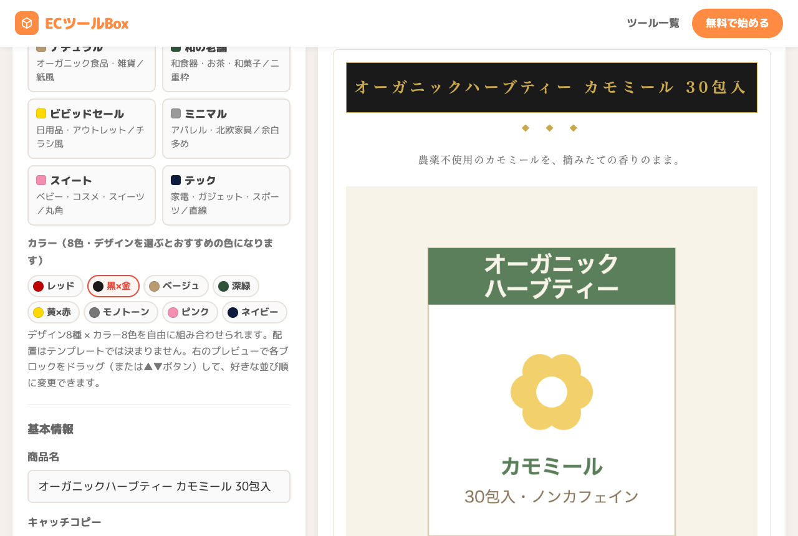The height and width of the screenshot is (536, 798).
Task: Click the 基本情報 section heading
Action: [50, 429]
